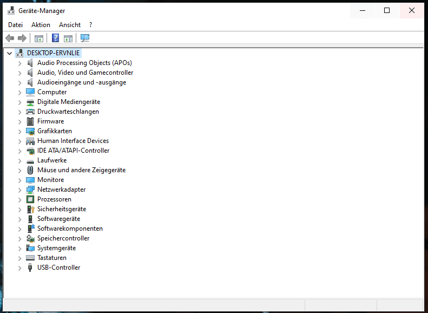Click the USB-Controller plug icon
428x313 pixels.
point(30,268)
